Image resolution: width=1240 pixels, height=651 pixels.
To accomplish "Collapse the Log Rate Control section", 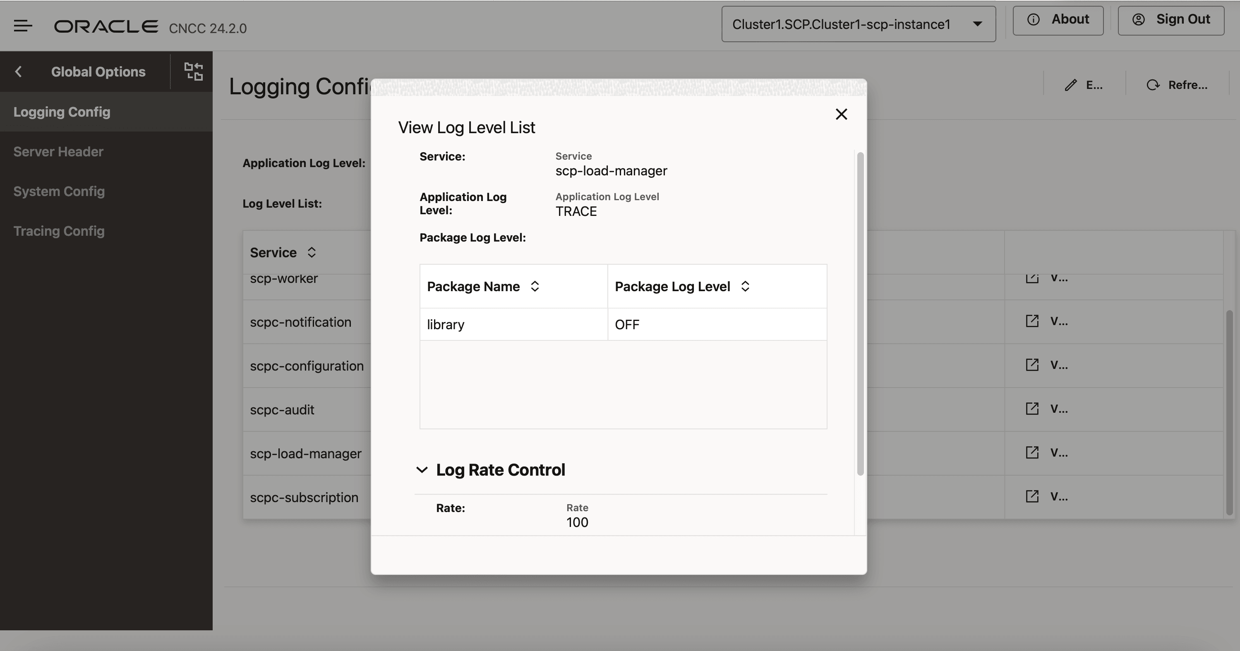I will (x=422, y=470).
